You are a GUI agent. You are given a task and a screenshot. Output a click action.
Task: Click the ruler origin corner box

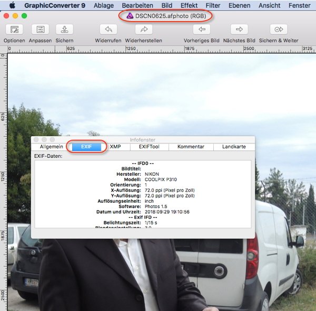[4, 50]
